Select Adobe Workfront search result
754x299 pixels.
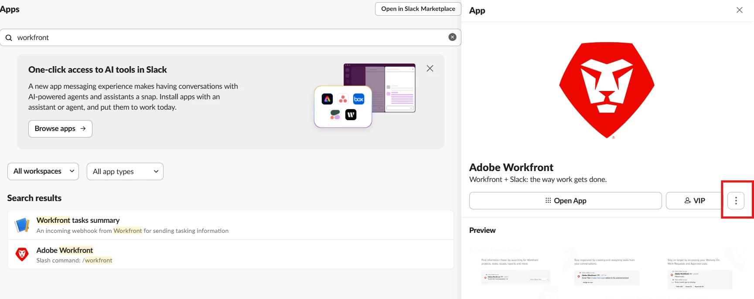[x=231, y=255]
